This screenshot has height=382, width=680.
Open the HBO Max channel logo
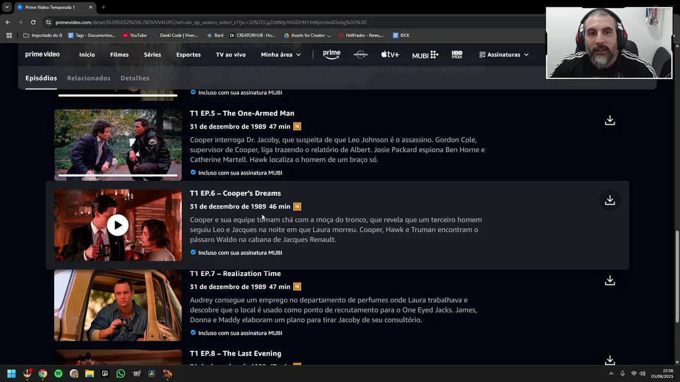(x=457, y=54)
